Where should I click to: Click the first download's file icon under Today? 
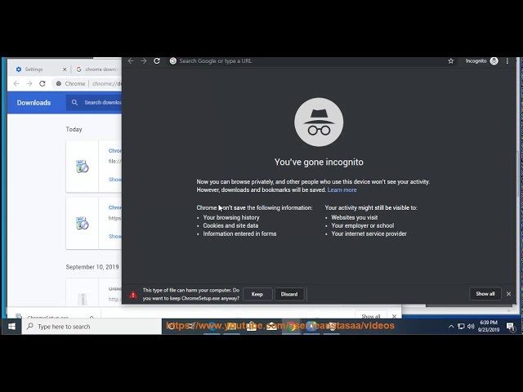pos(82,167)
